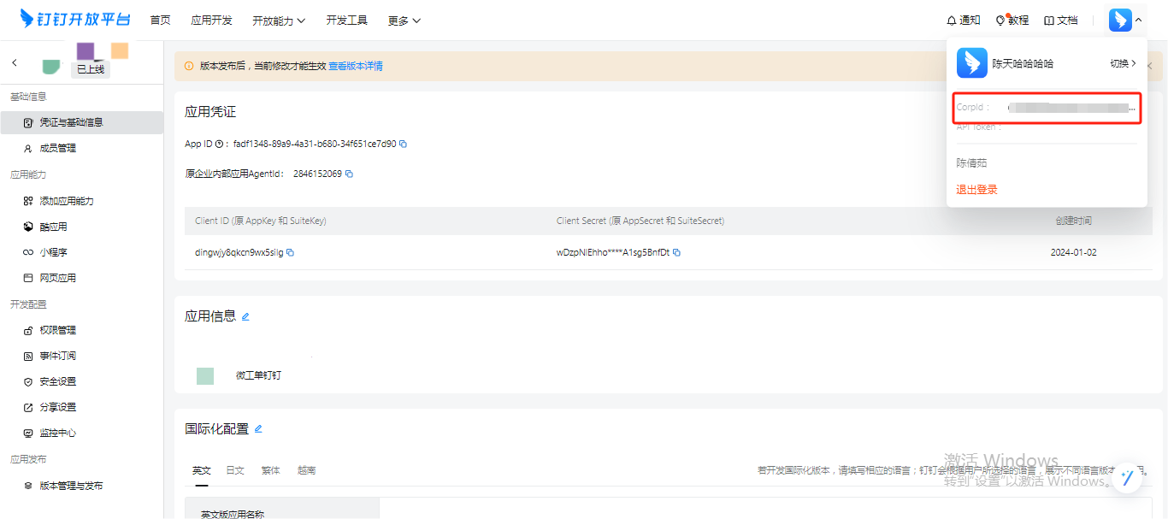Click the 事件订阅 icon

click(x=28, y=356)
